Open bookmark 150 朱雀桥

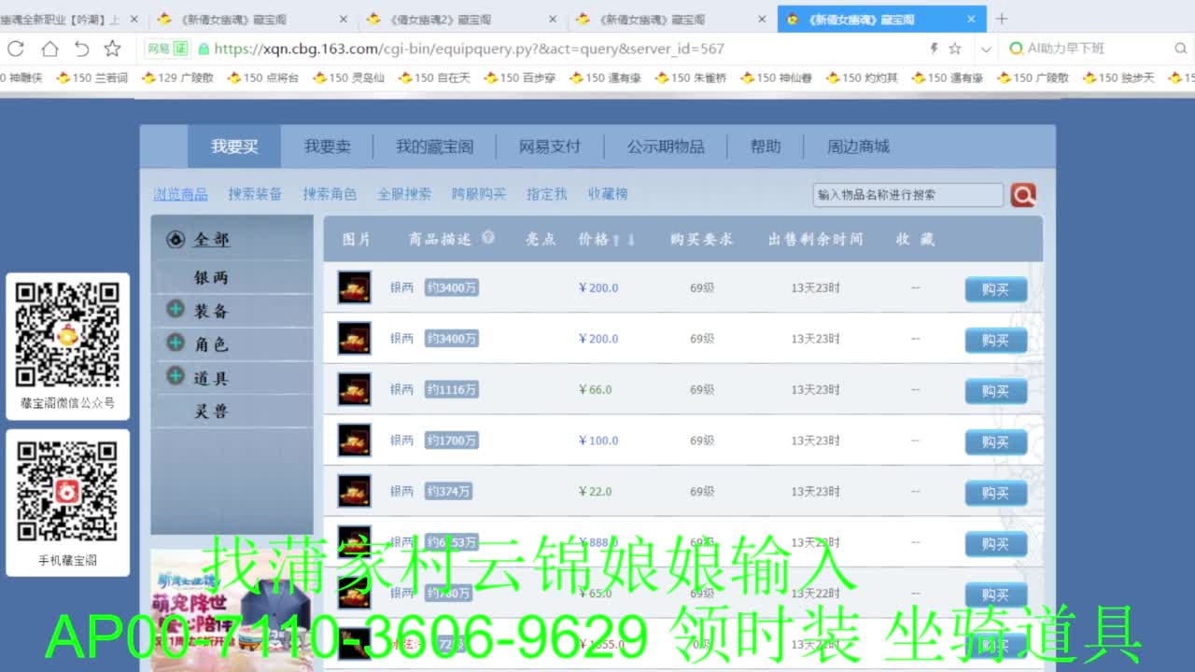[691, 78]
